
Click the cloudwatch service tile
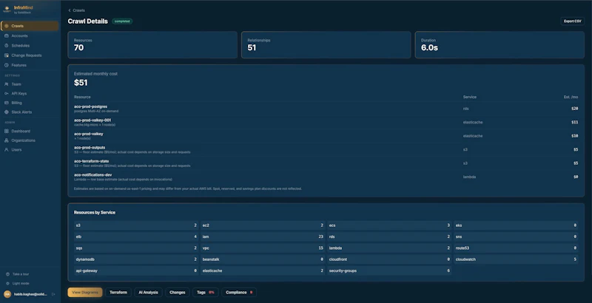click(516, 259)
